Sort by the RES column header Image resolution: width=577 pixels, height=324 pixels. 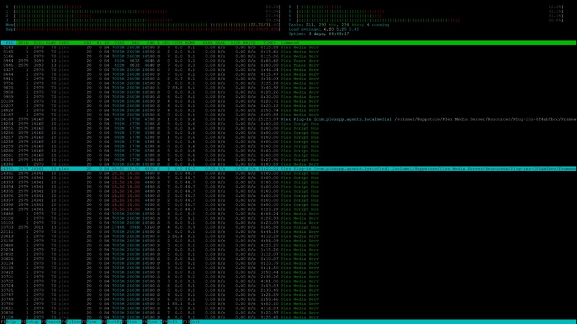coord(136,43)
